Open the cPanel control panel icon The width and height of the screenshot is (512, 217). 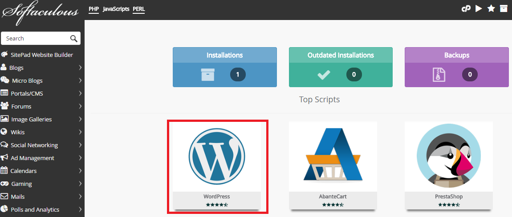466,9
